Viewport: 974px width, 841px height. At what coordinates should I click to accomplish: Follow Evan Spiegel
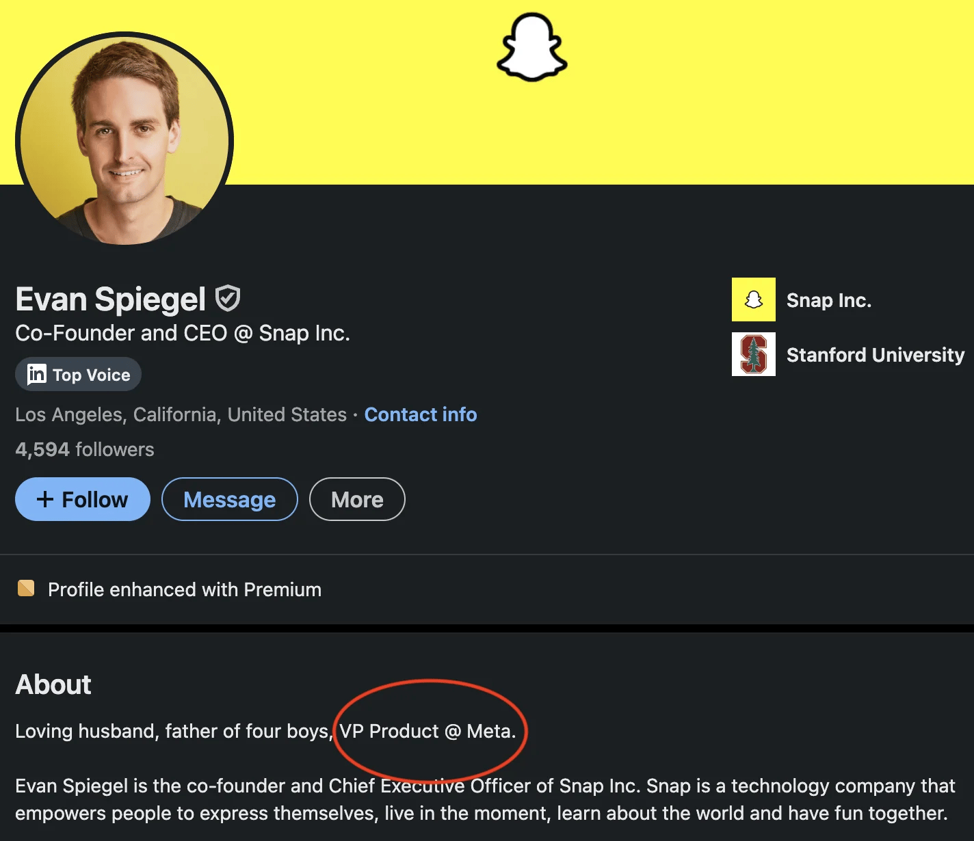(x=83, y=499)
